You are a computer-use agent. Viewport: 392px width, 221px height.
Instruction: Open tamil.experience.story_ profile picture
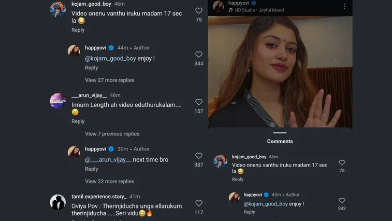[x=58, y=202]
